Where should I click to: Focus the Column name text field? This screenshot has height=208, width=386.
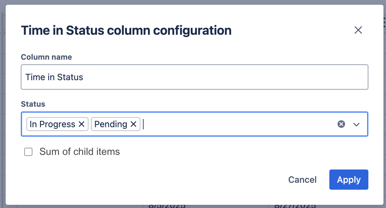pos(194,77)
